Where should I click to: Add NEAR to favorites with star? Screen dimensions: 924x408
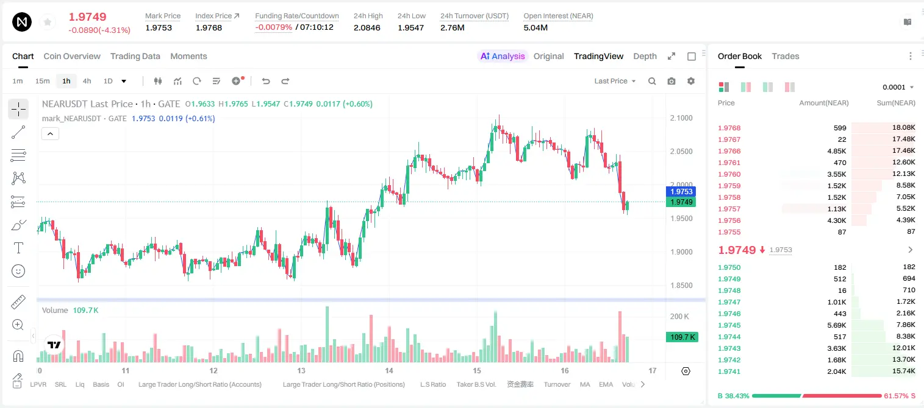tap(48, 23)
